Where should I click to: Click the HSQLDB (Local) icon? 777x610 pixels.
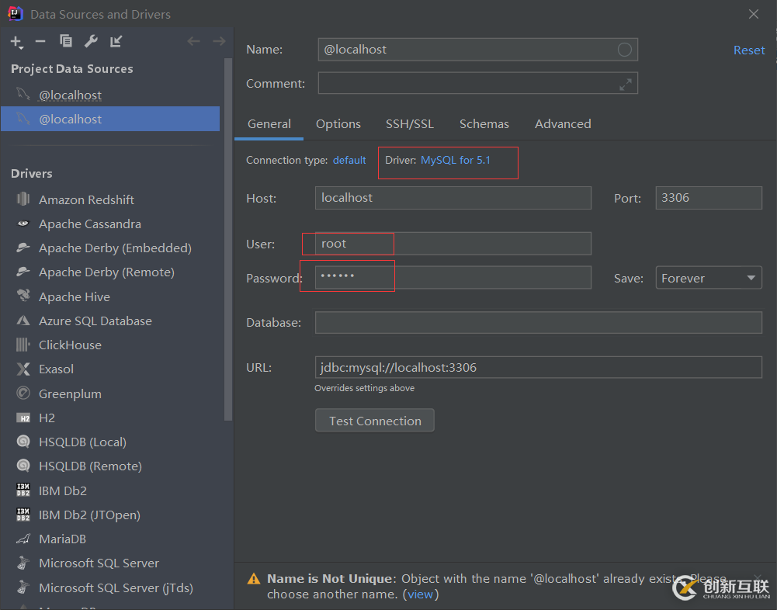(23, 442)
